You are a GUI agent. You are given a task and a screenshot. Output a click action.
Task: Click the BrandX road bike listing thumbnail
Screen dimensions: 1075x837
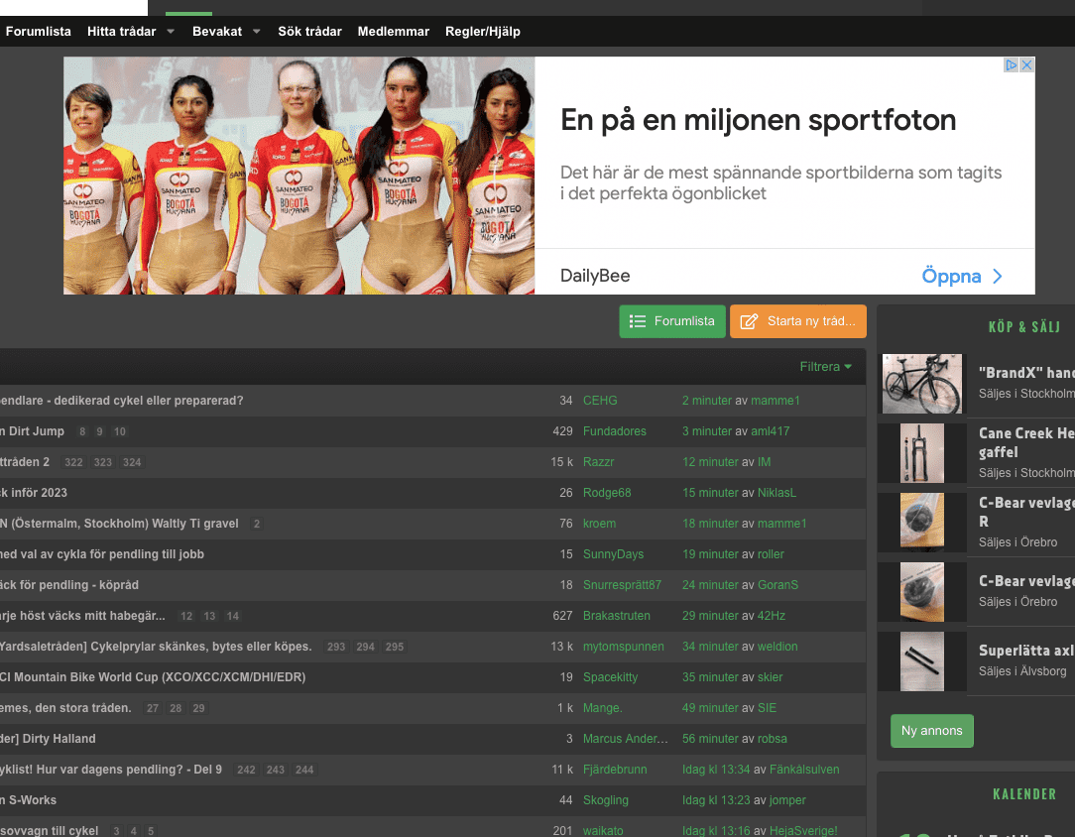coord(921,384)
